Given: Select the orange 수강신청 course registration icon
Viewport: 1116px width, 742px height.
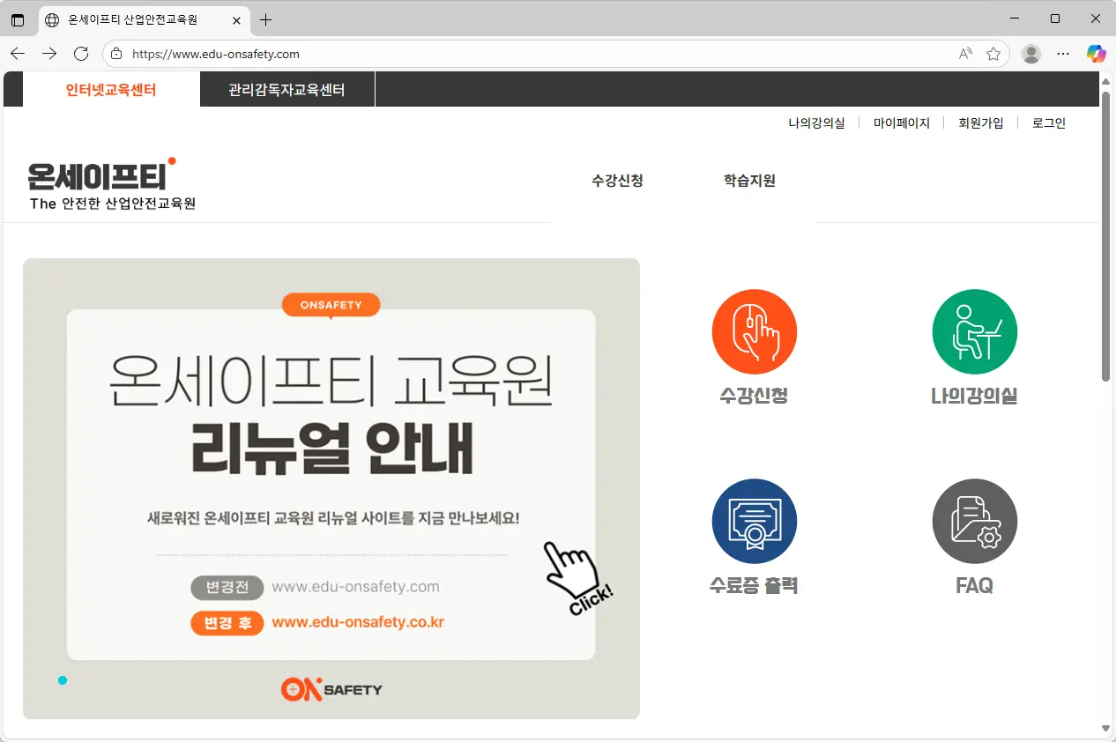Looking at the screenshot, I should [754, 332].
